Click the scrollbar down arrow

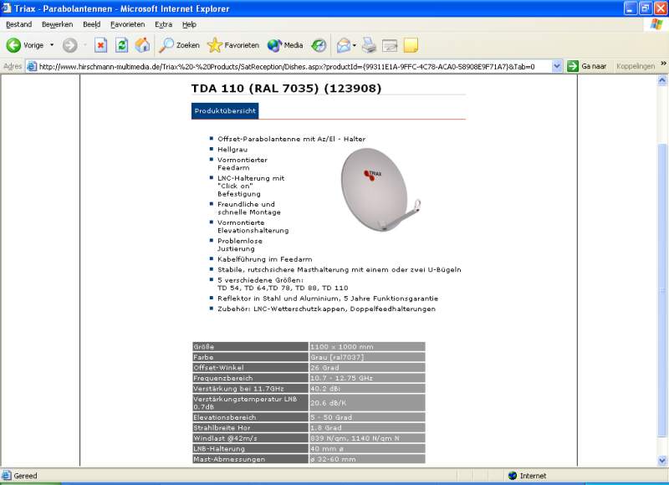[x=662, y=461]
